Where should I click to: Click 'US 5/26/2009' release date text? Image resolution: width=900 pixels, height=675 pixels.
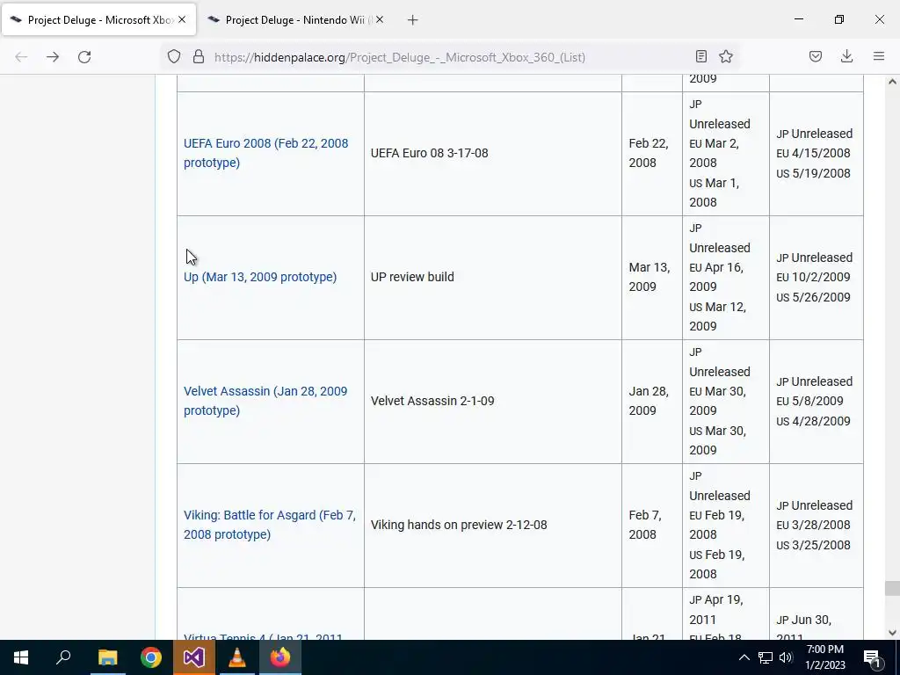(x=813, y=297)
